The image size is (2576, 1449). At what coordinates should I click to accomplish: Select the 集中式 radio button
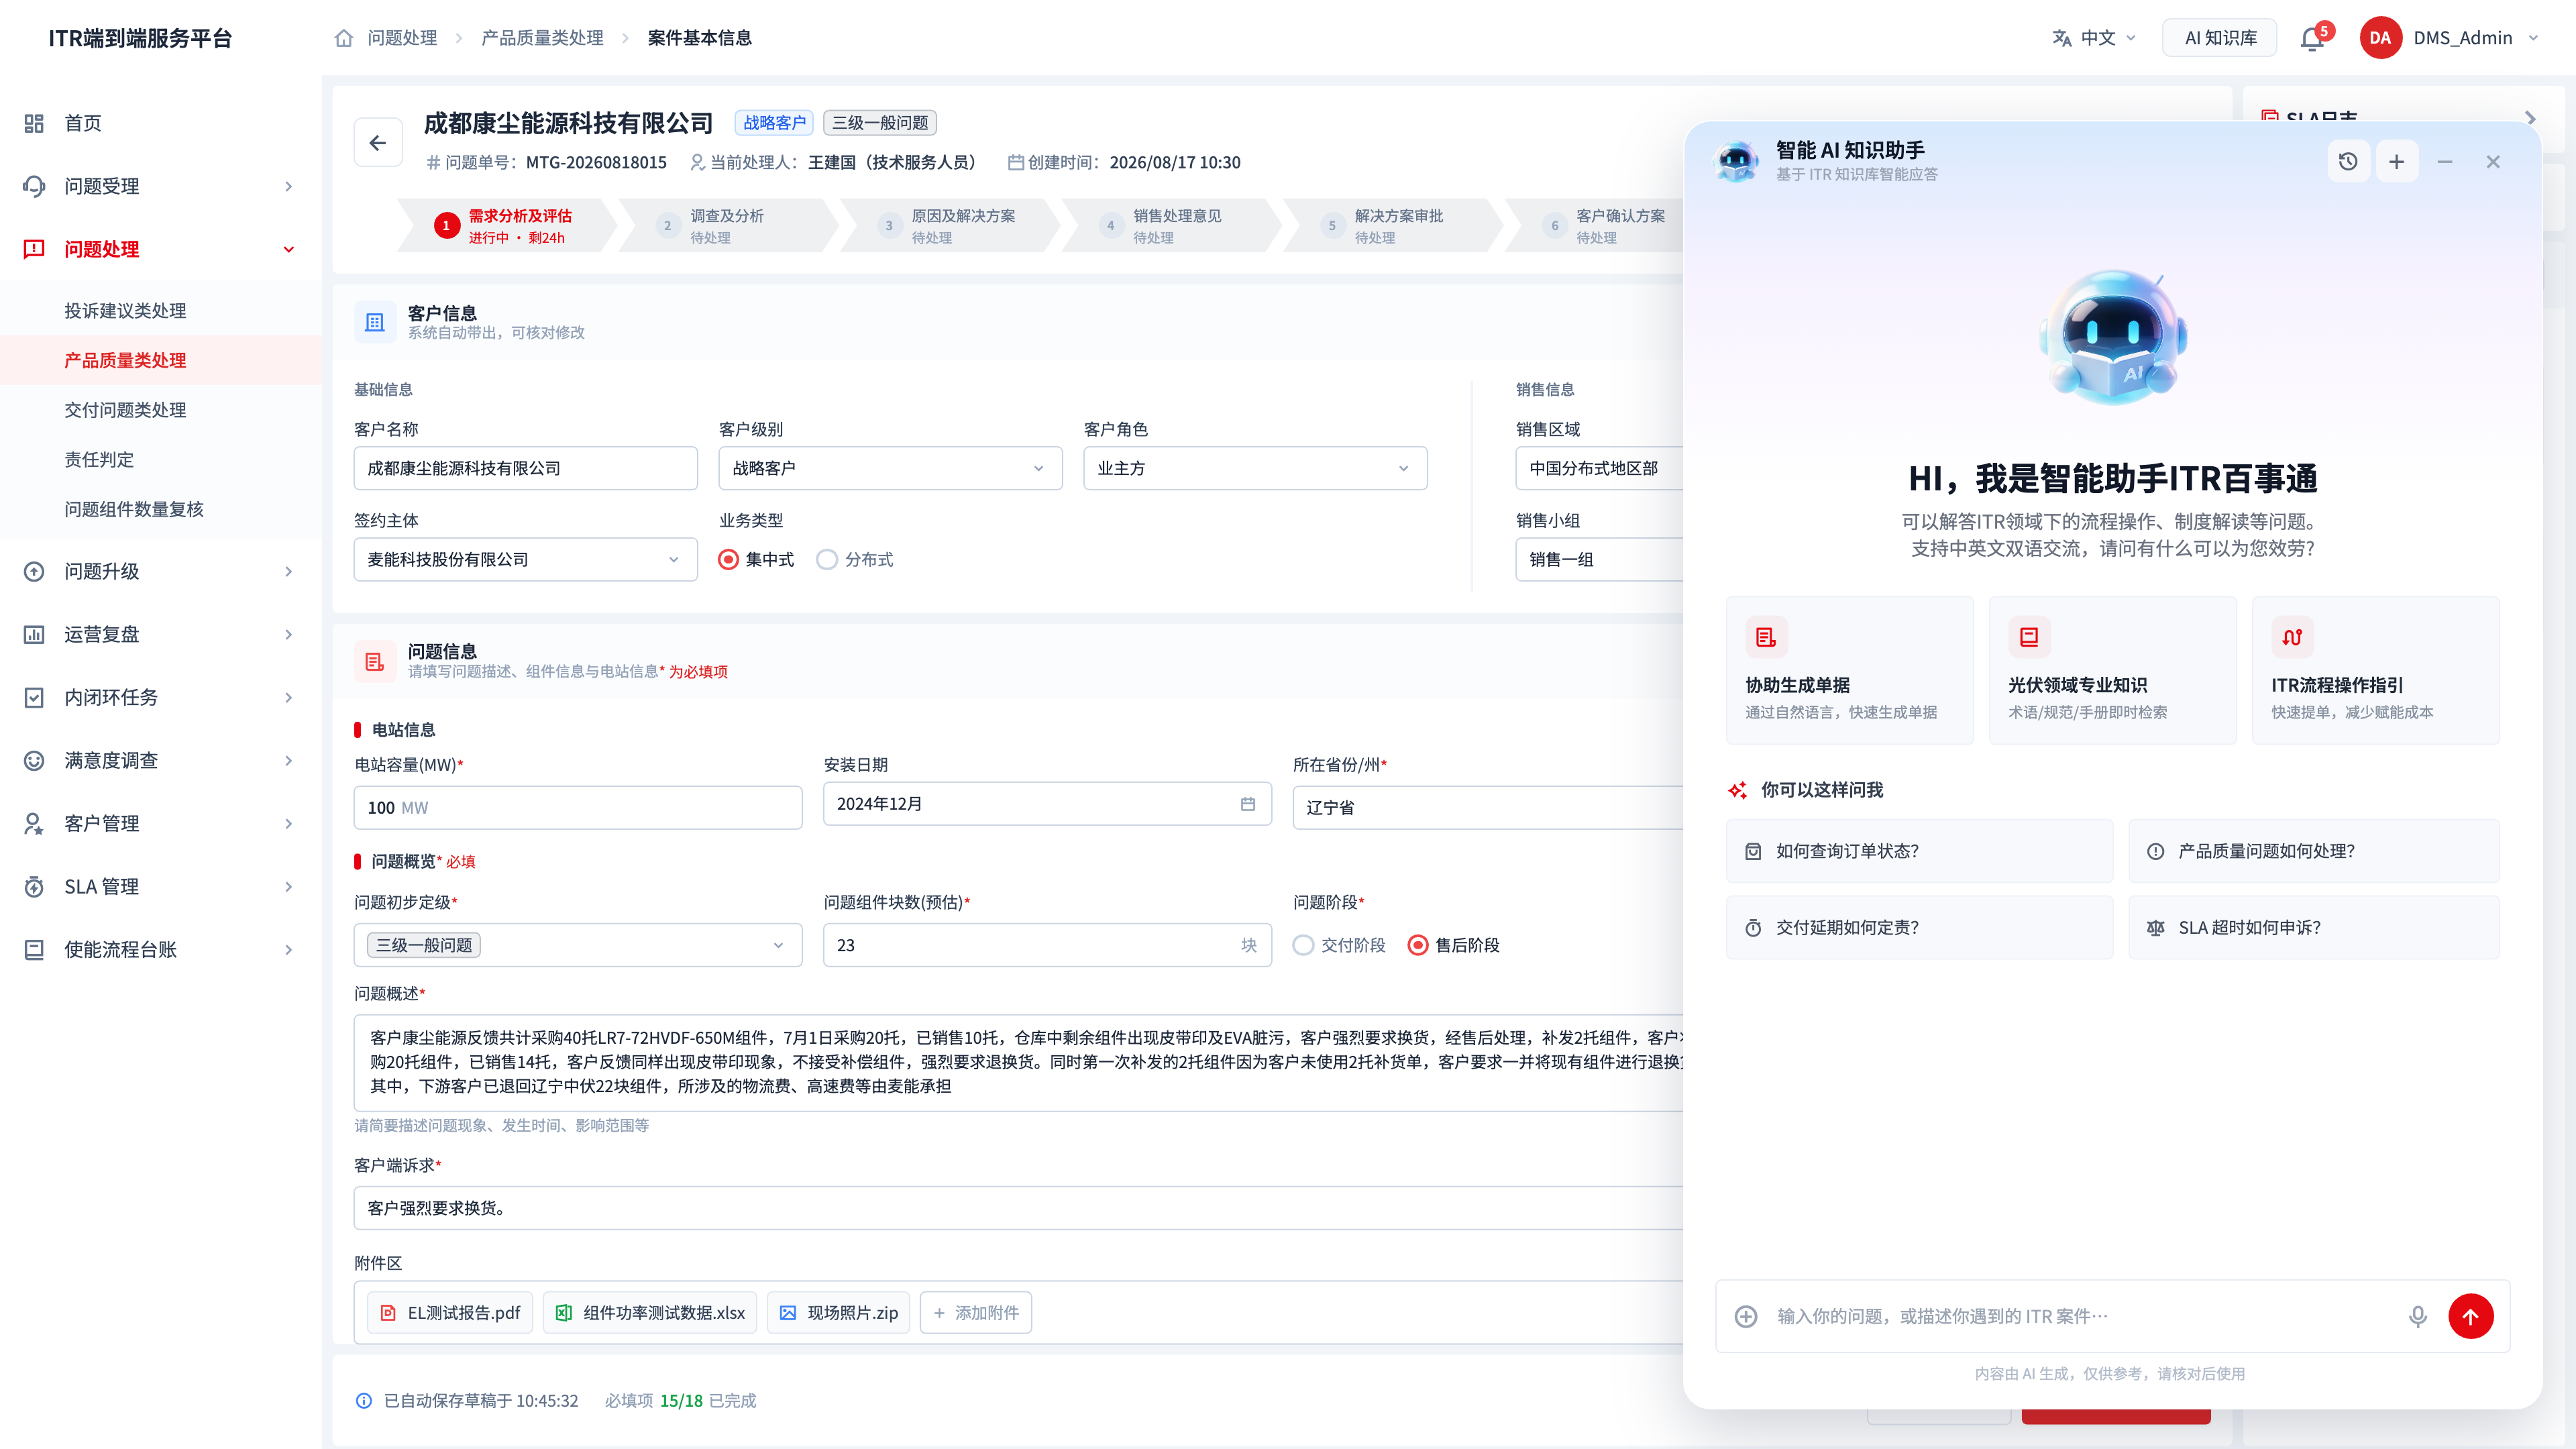coord(729,559)
